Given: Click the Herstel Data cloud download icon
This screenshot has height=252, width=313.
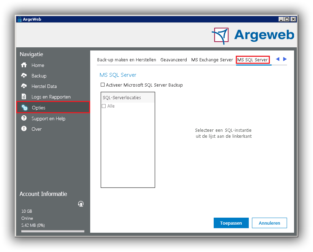Looking at the screenshot, I should pos(24,86).
